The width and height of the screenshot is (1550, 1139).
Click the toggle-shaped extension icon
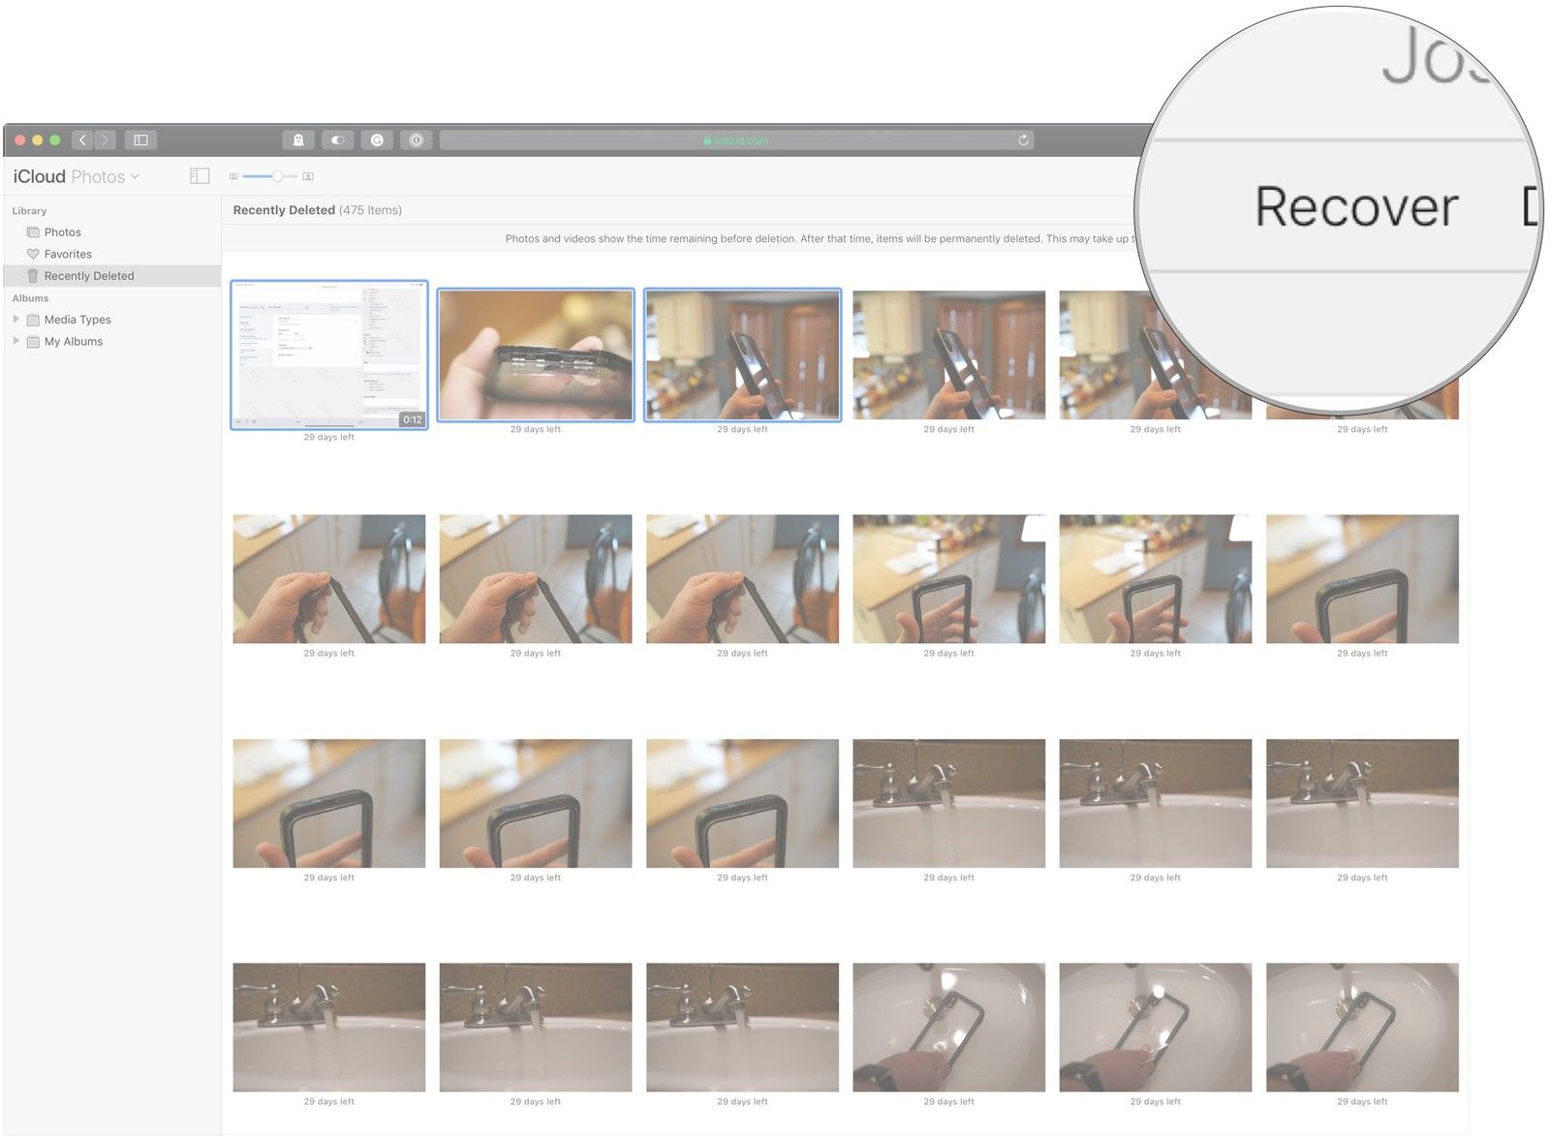tap(337, 140)
